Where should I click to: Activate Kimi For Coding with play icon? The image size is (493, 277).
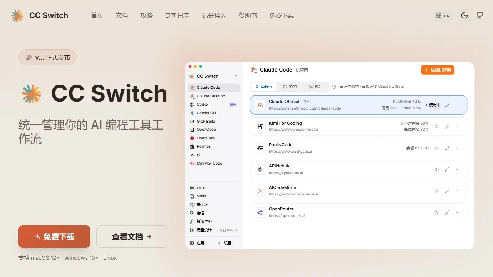click(x=437, y=127)
